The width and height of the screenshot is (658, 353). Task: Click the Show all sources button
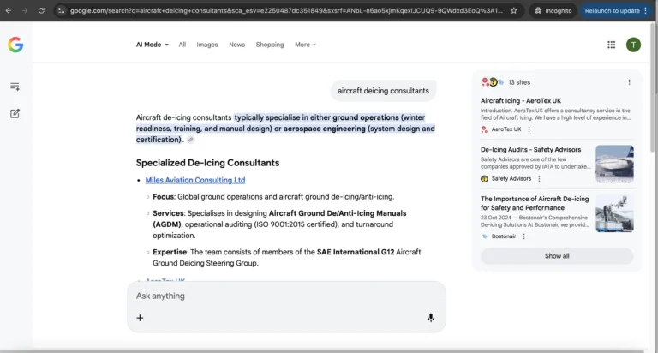(557, 256)
